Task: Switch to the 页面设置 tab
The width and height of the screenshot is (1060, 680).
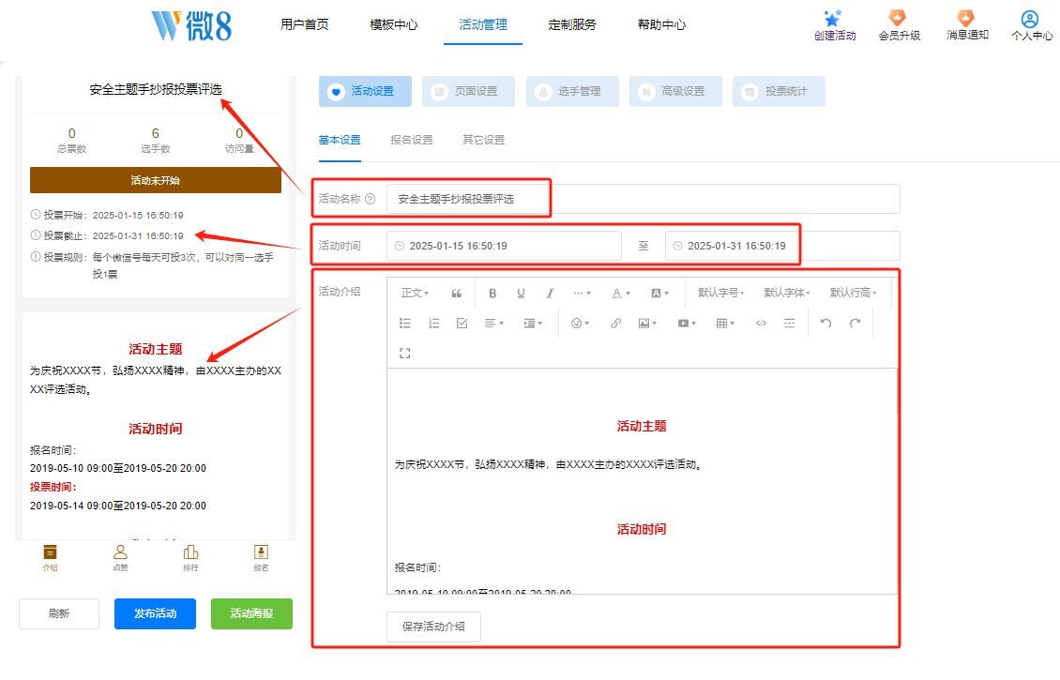Action: [x=468, y=91]
